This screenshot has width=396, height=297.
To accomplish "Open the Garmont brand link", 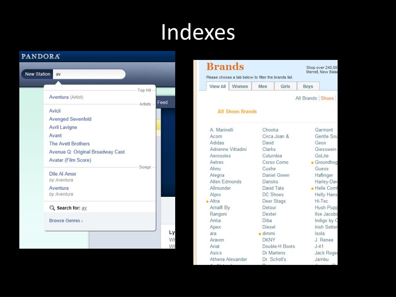I will pos(324,130).
